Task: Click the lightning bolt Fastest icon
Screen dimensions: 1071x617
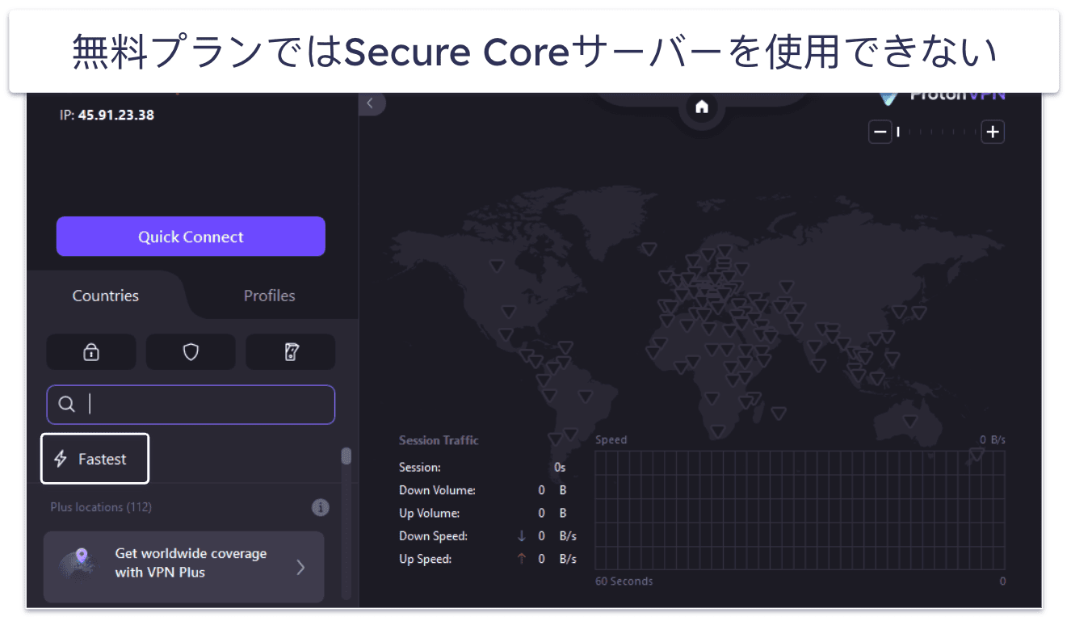Action: pos(61,459)
